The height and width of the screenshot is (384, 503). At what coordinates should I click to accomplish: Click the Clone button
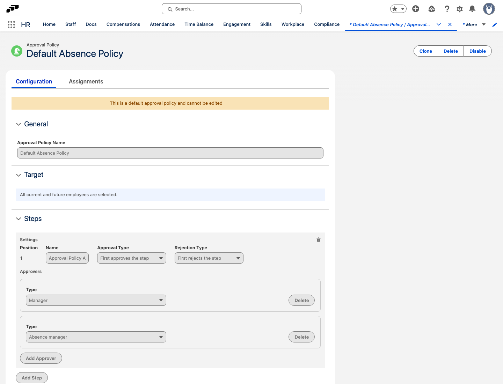[426, 51]
